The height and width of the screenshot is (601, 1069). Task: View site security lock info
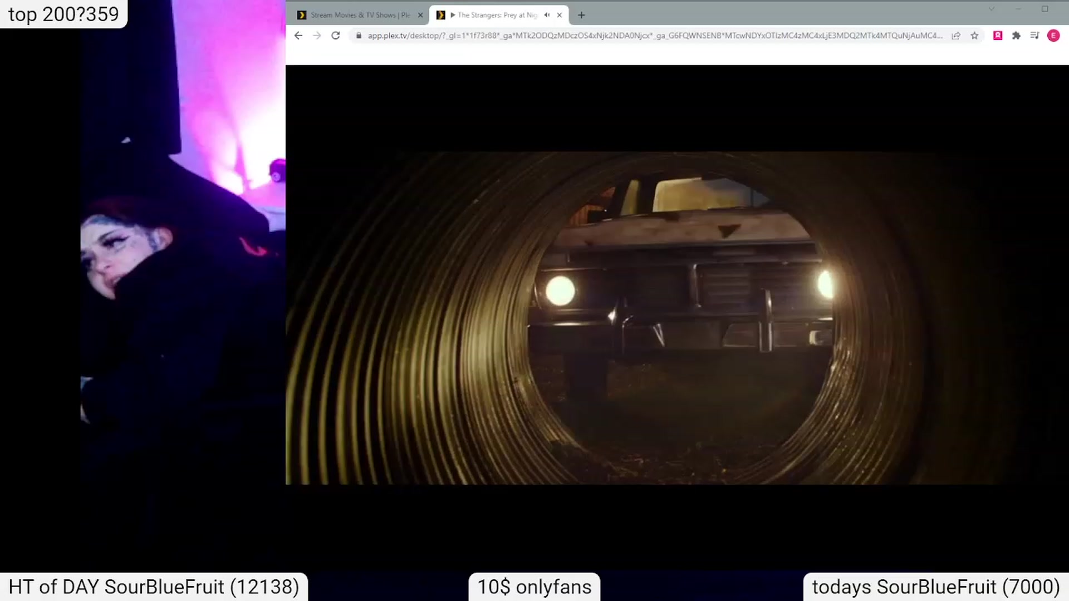pyautogui.click(x=359, y=36)
